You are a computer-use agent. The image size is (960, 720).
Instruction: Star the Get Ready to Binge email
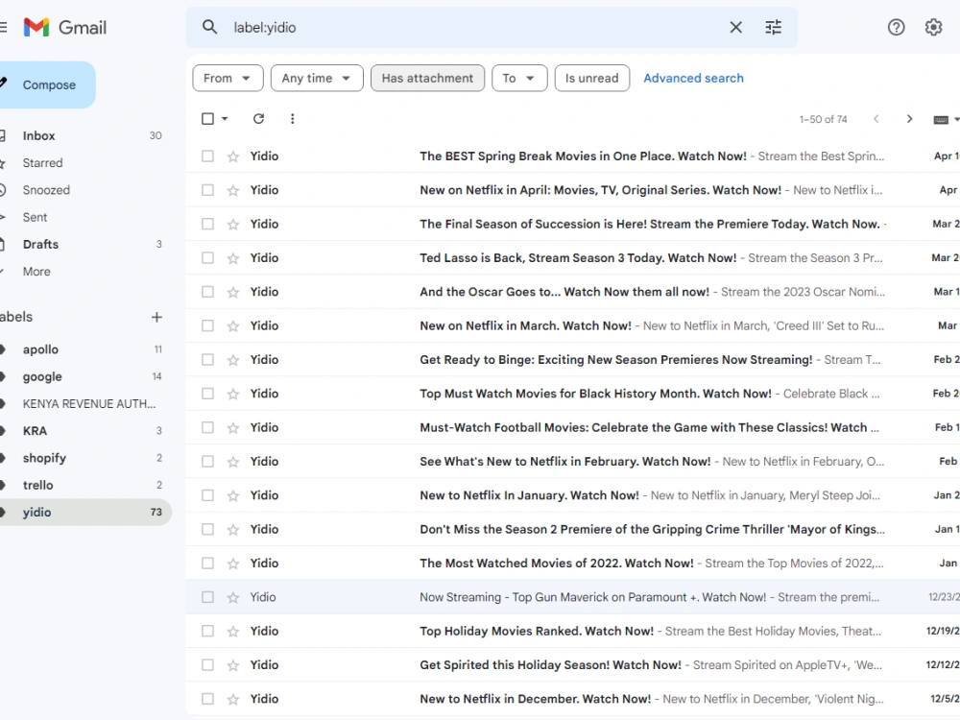click(x=233, y=360)
